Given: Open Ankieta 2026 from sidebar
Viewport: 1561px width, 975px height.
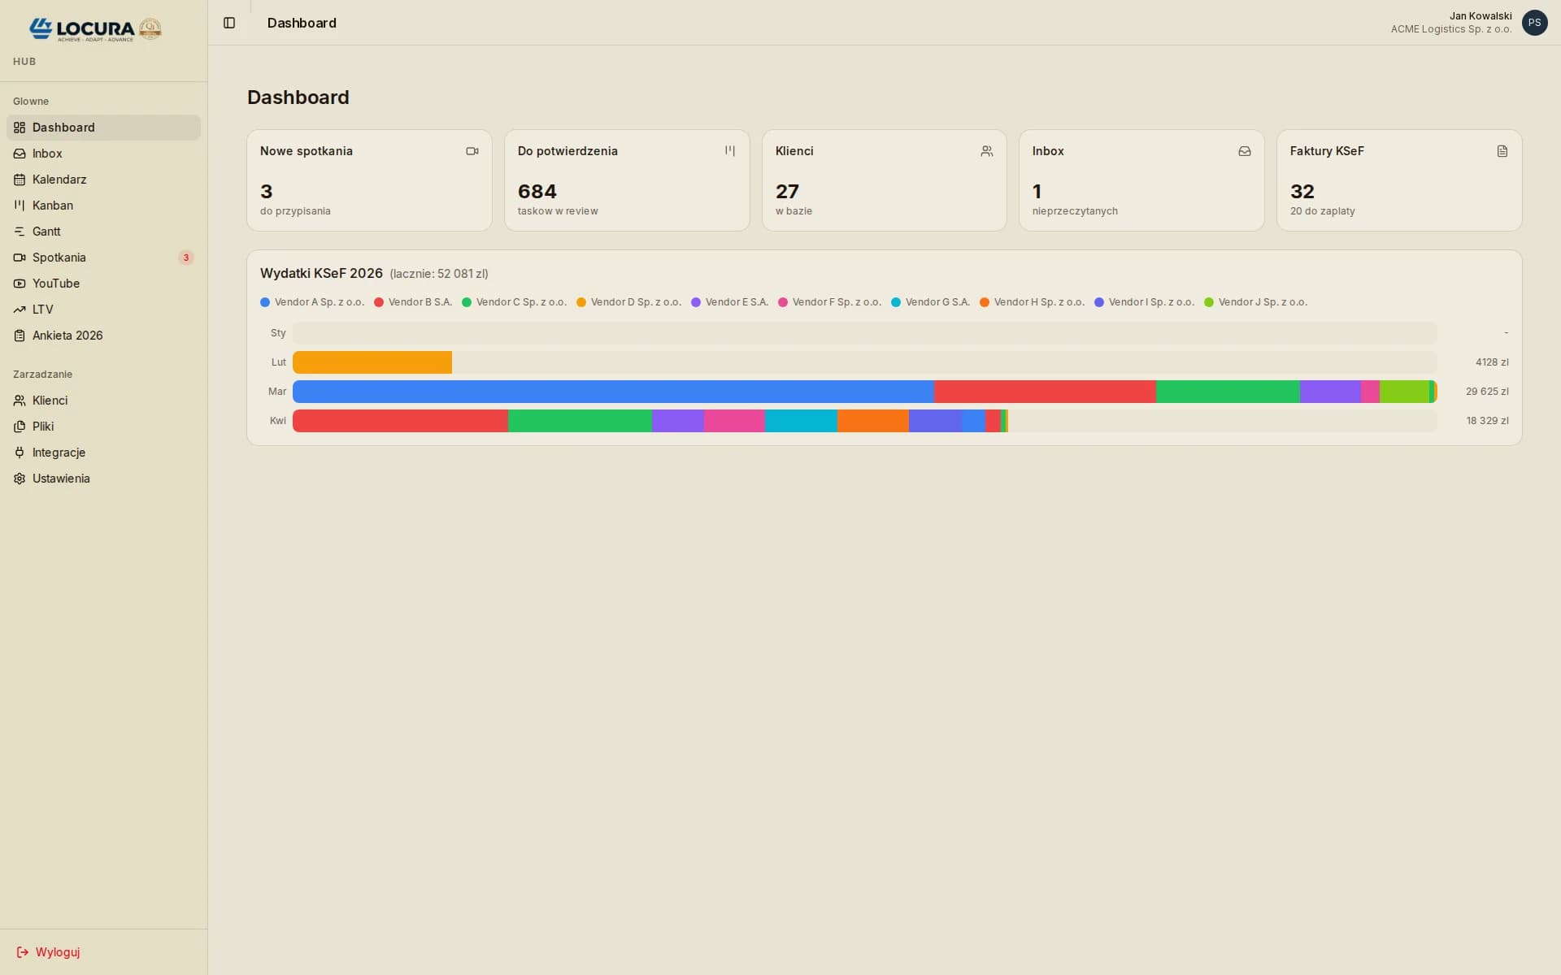Looking at the screenshot, I should (x=67, y=336).
